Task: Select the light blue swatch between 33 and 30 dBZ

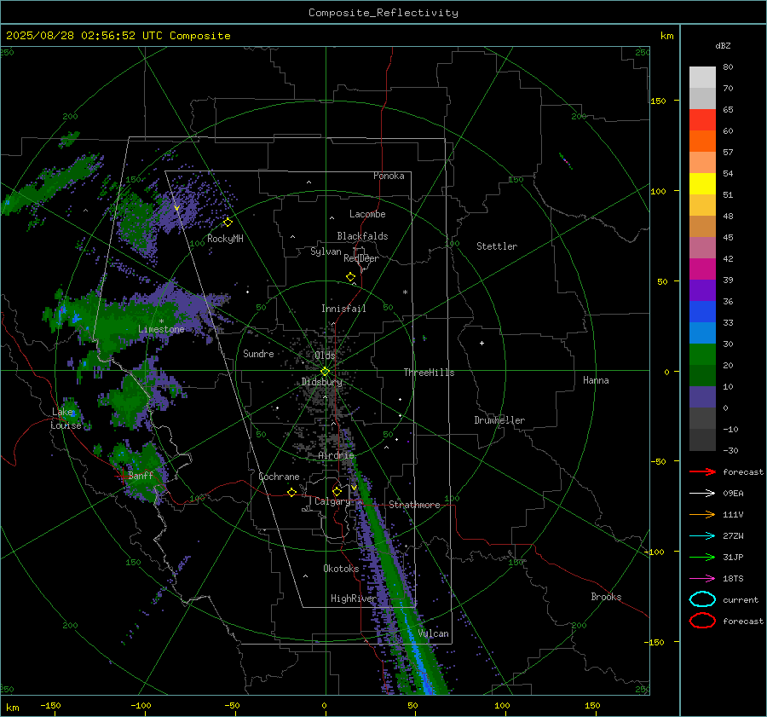Action: [702, 332]
